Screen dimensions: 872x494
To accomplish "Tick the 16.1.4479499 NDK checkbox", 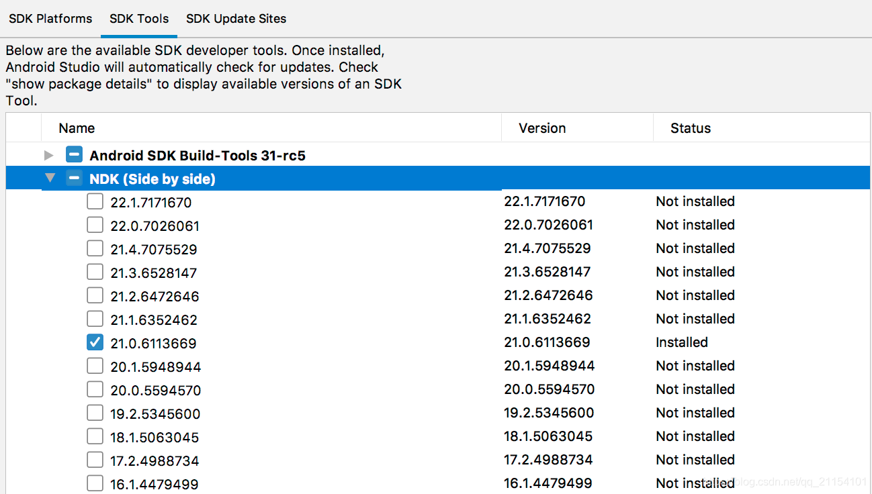I will [93, 483].
